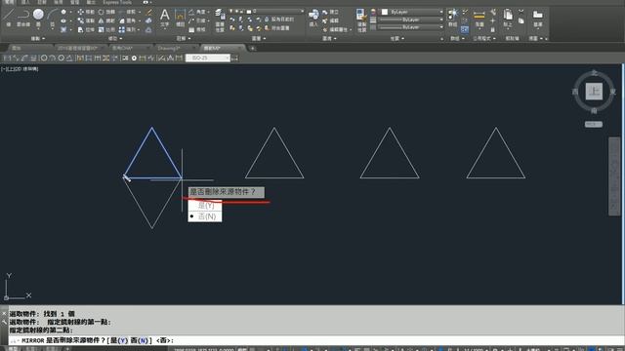Expand the 繪製 draw panel title
This screenshot has width=625, height=351.
(x=38, y=39)
